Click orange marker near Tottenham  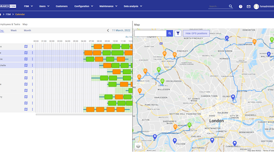point(254,42)
